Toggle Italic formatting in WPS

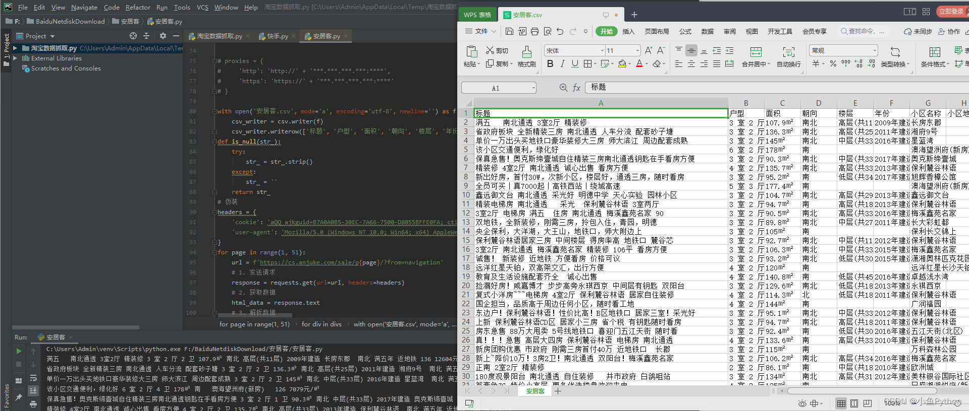[562, 63]
